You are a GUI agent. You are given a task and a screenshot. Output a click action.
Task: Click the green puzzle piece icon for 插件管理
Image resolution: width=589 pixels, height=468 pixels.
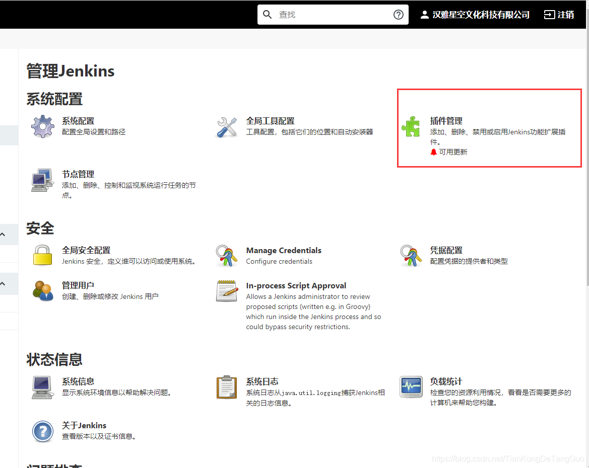pos(411,126)
